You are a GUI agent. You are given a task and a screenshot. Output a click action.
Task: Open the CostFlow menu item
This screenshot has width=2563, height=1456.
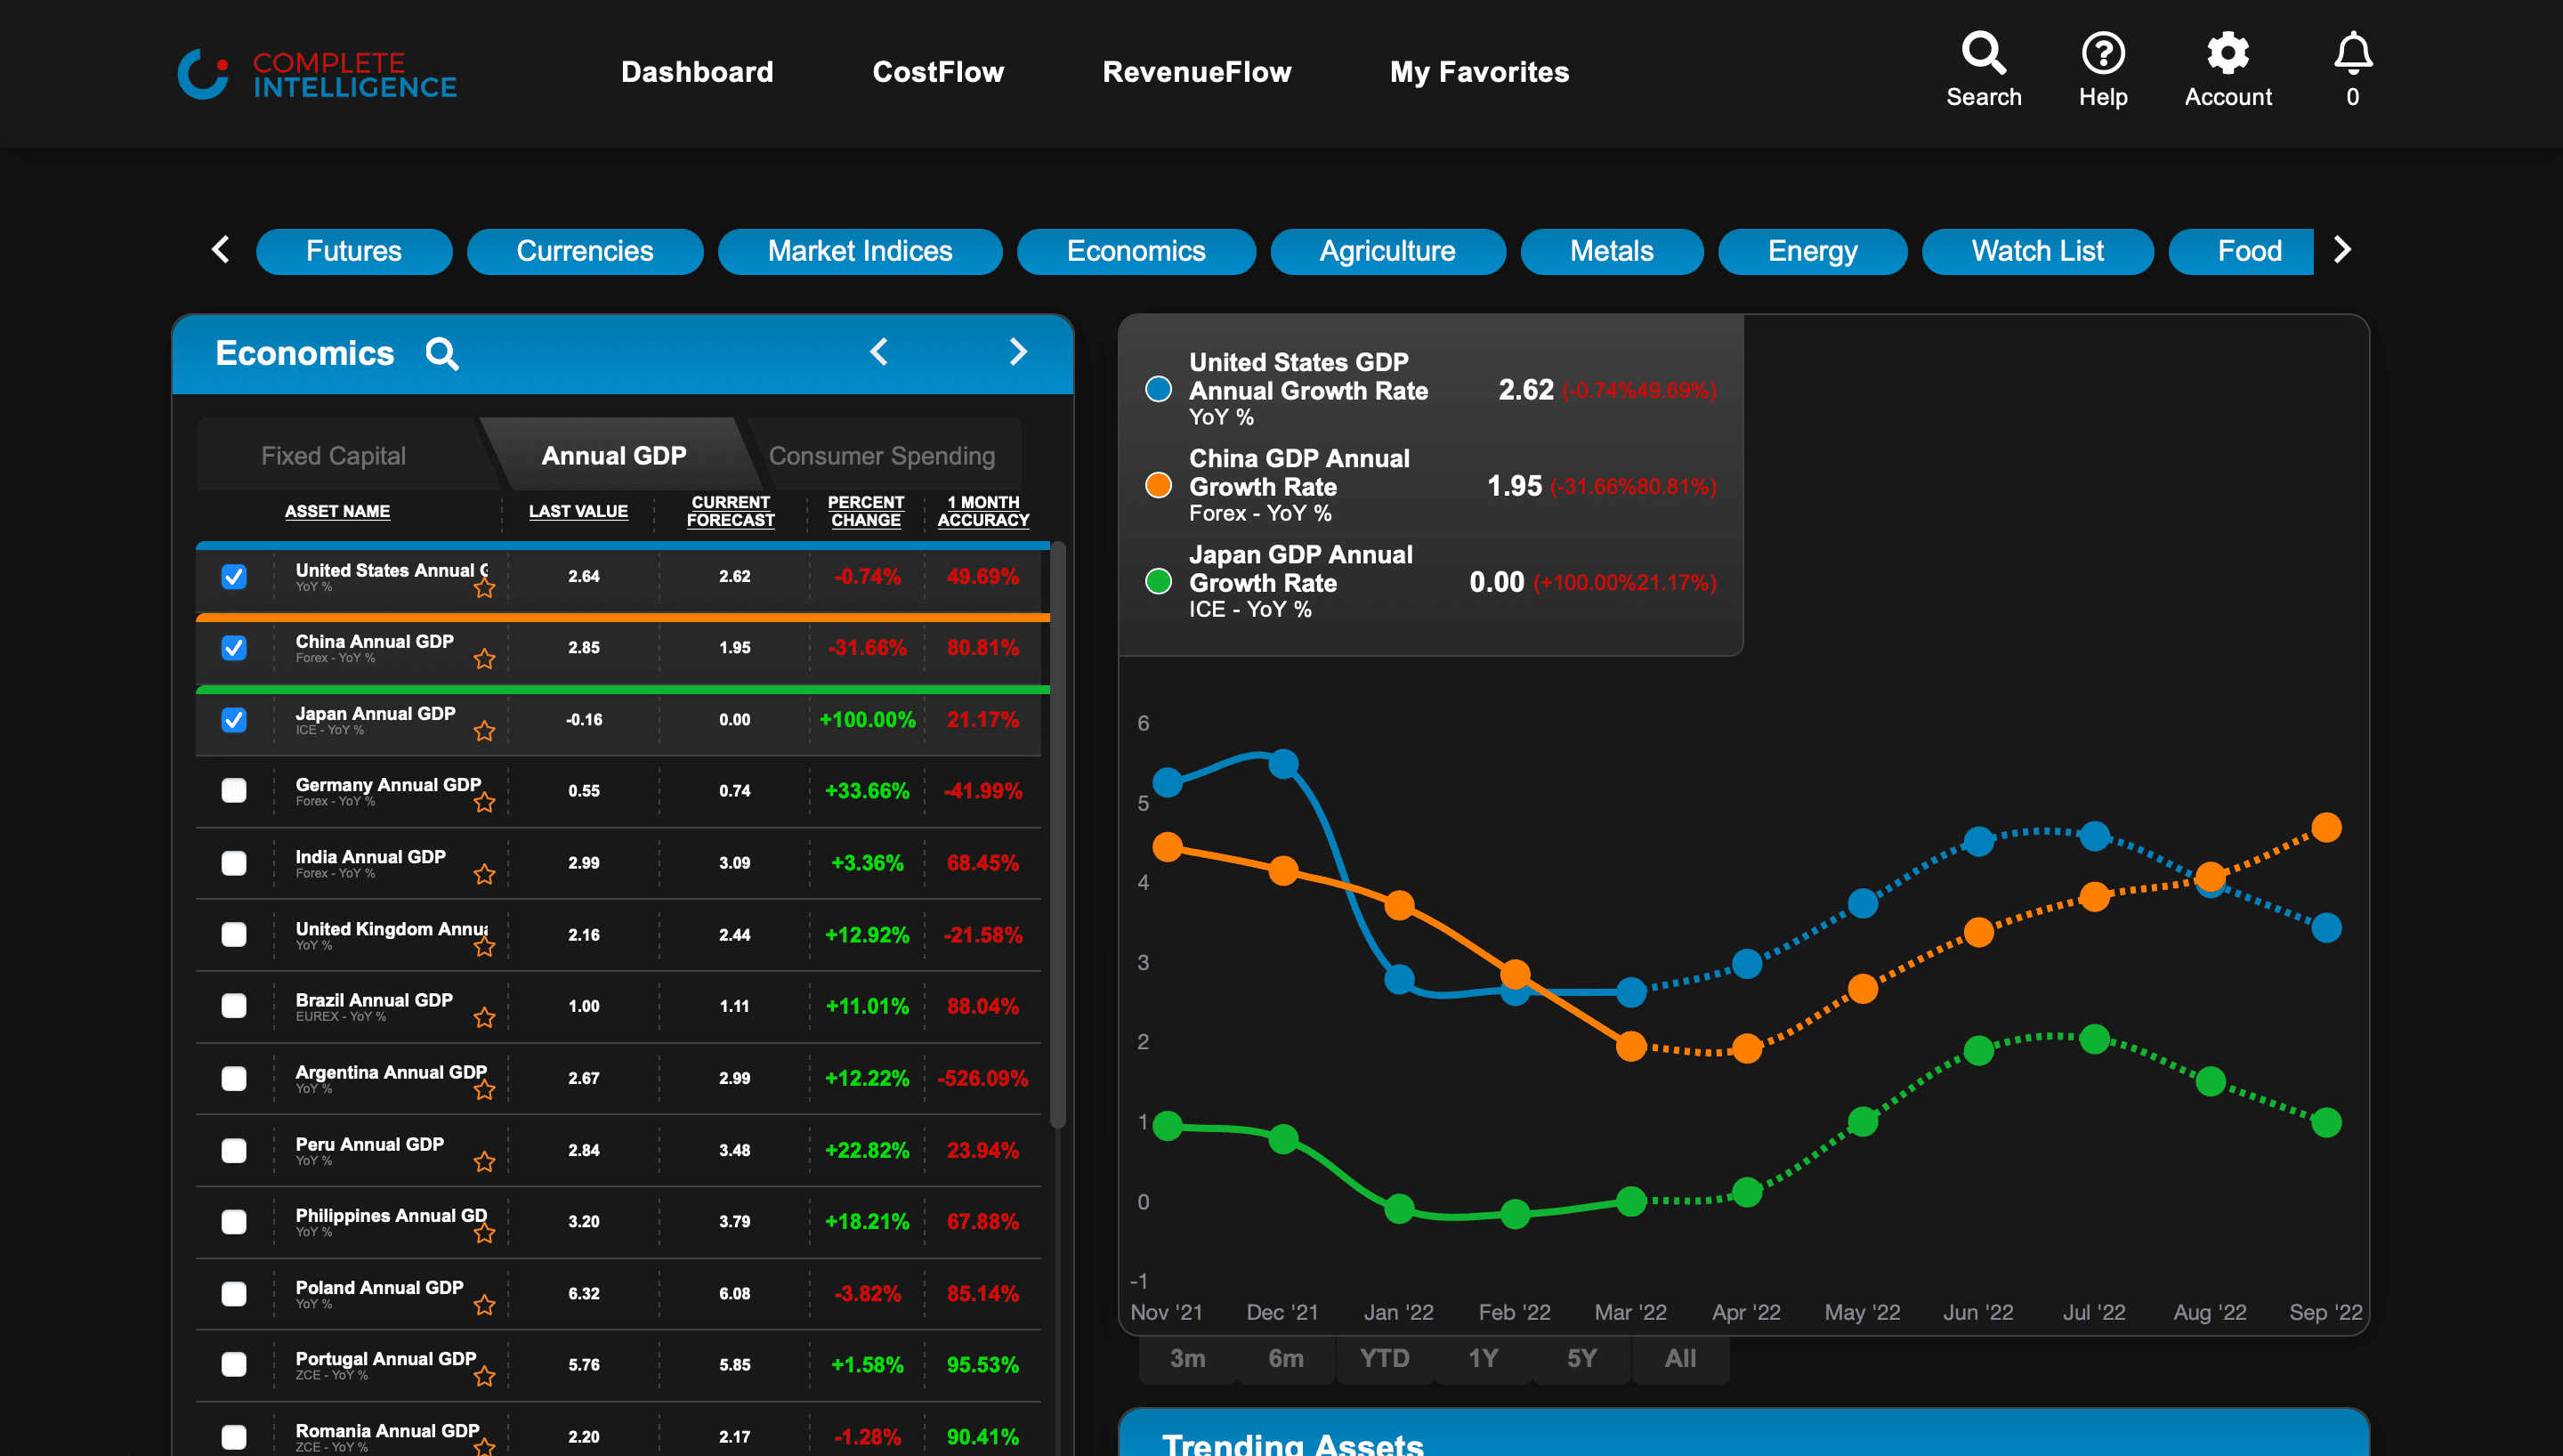pos(938,72)
